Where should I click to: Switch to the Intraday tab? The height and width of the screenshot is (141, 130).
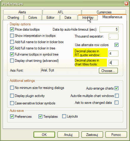tap(88, 18)
